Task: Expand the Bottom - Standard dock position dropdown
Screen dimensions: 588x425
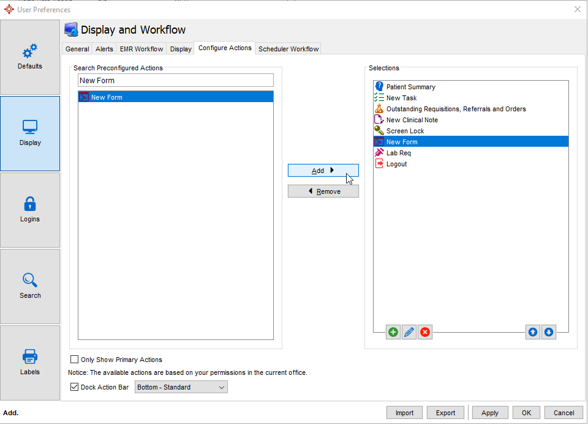Action: point(181,387)
